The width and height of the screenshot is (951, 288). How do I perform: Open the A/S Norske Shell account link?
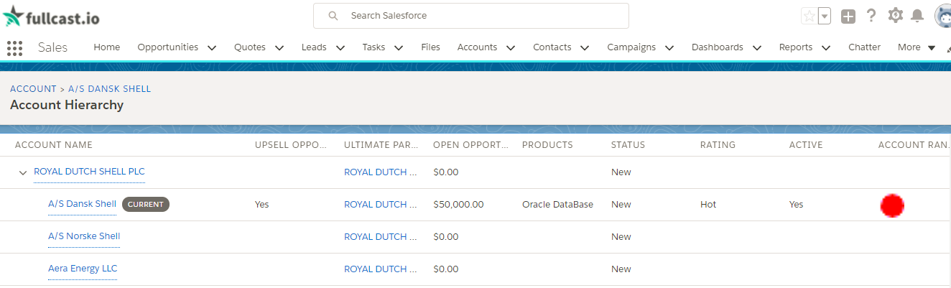coord(84,236)
